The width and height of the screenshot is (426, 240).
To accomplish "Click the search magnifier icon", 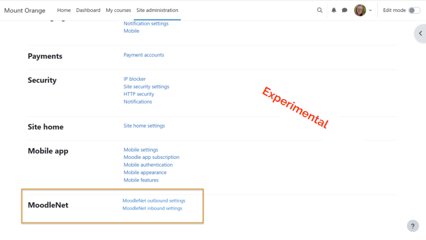I will [320, 10].
